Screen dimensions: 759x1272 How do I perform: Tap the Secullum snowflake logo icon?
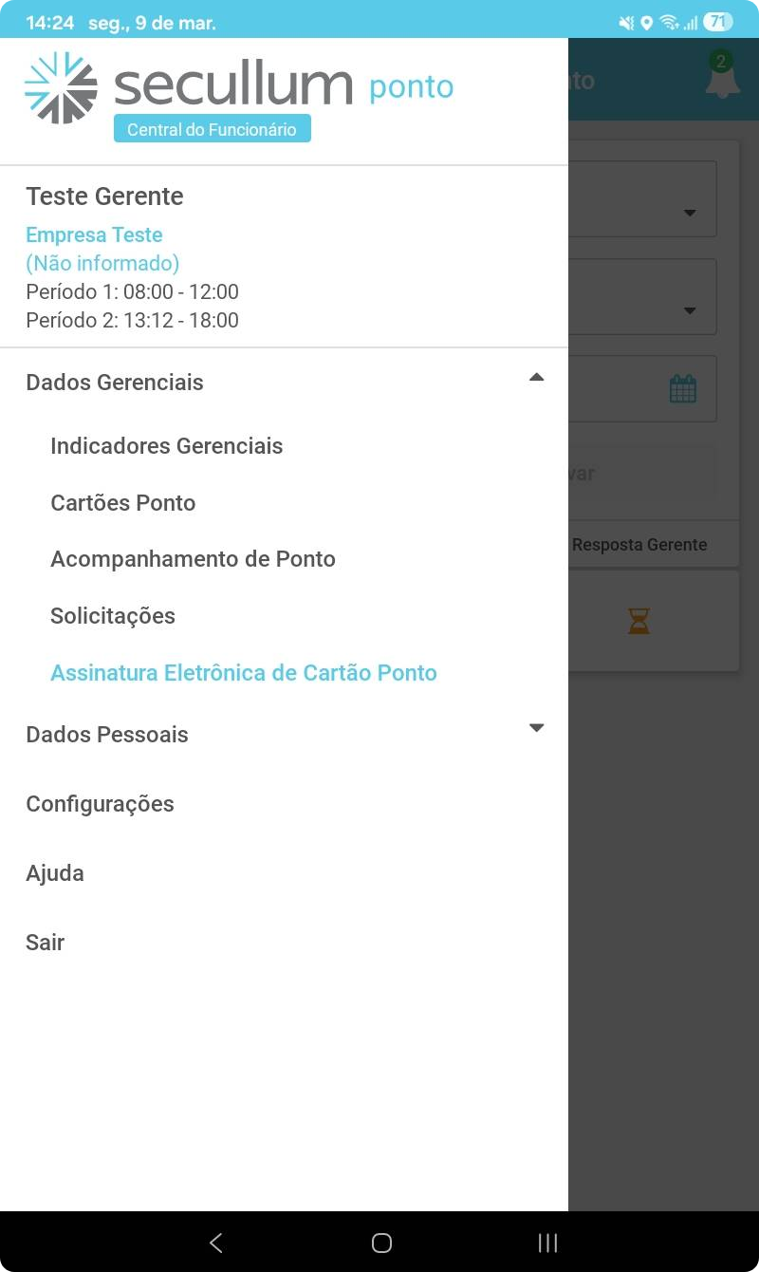(61, 88)
